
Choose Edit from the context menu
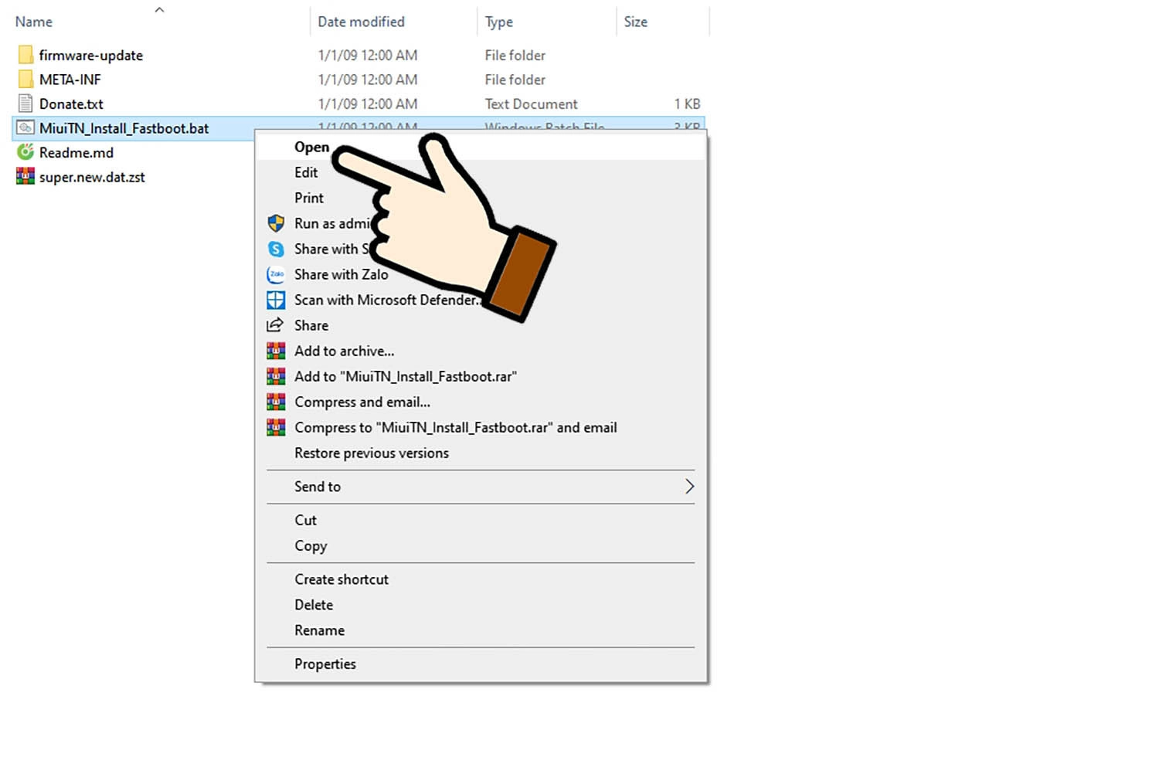click(306, 172)
